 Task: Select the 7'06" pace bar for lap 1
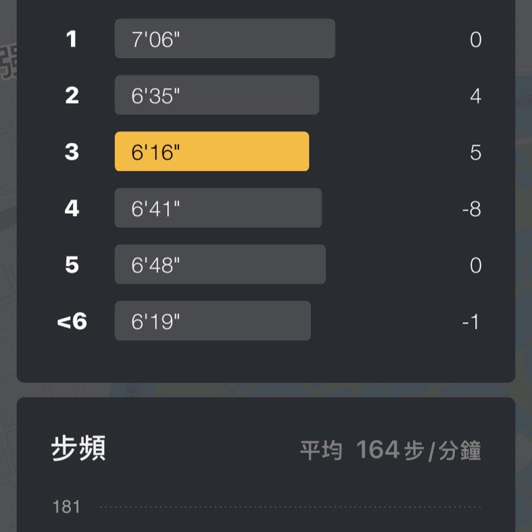coord(224,39)
